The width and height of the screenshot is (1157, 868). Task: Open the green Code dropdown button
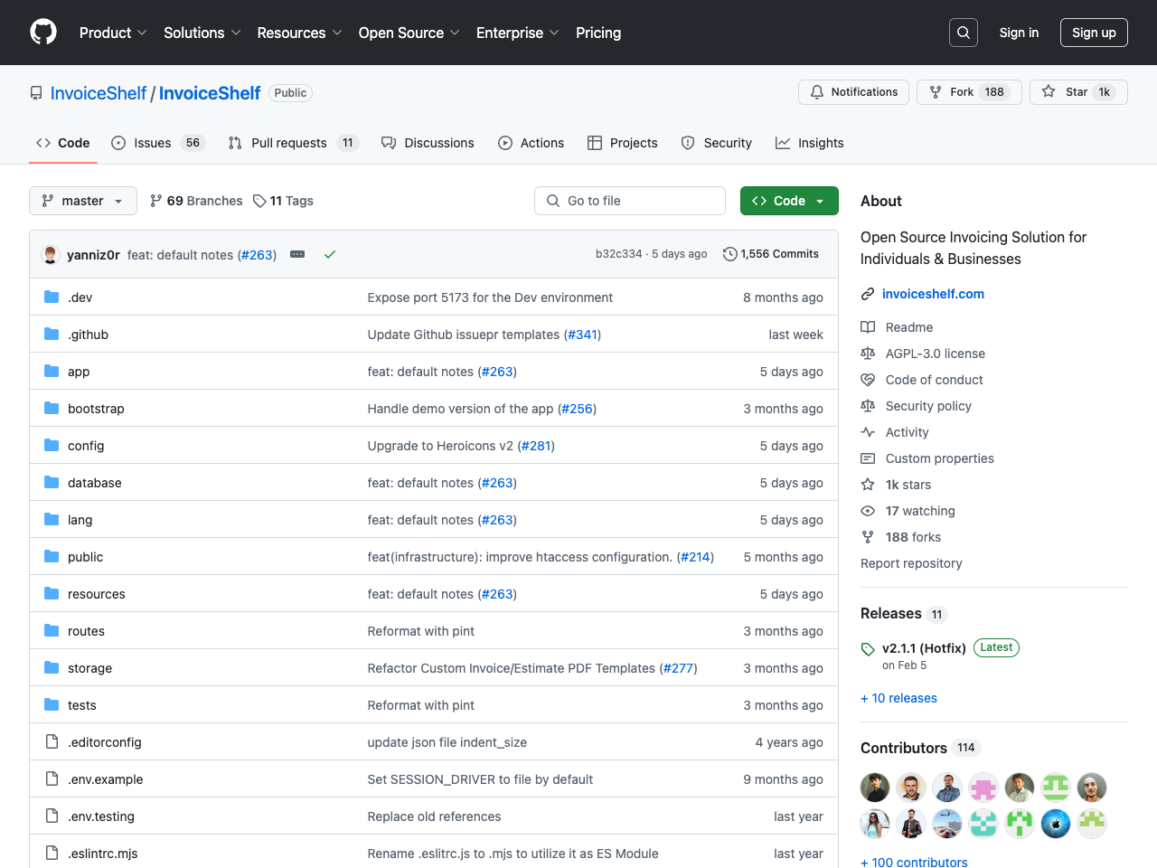[789, 201]
